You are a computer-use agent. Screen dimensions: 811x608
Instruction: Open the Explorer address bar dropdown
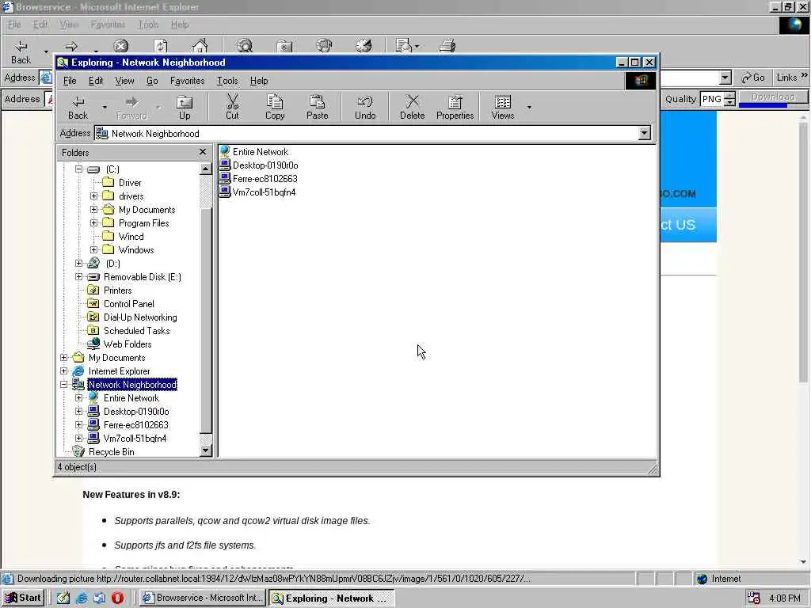(644, 133)
